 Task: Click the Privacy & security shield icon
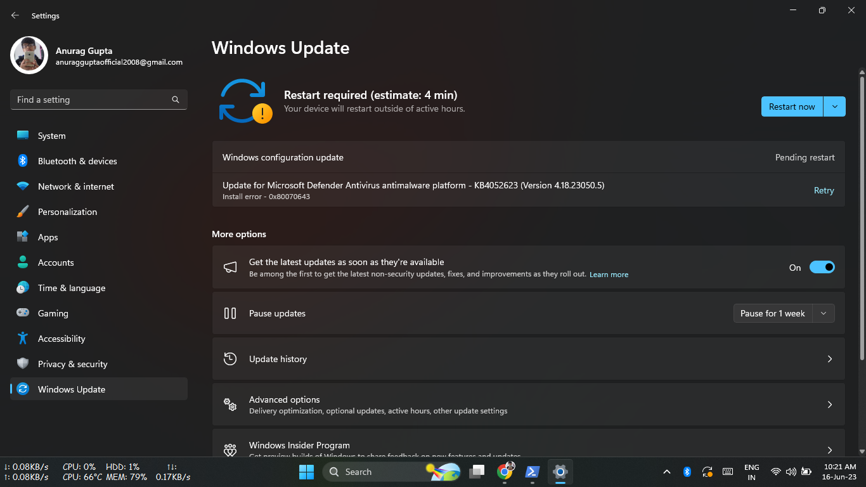[23, 363]
